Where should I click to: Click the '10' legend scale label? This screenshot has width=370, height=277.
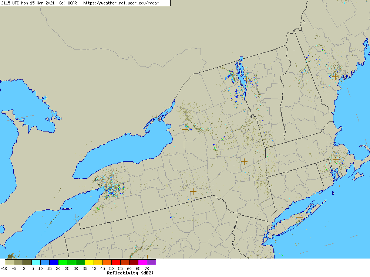tap(40, 269)
